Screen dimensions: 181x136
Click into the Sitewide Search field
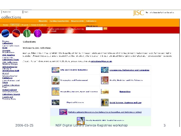[94, 29]
